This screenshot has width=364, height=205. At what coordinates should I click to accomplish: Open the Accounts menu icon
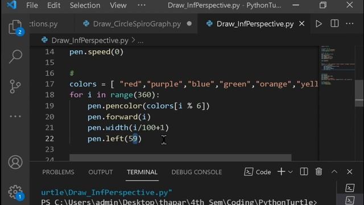coord(15,162)
